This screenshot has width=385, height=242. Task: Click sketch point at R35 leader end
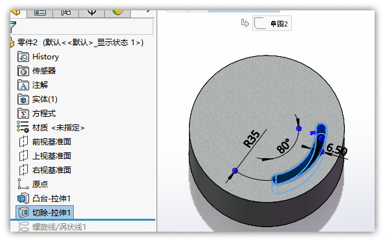(235, 171)
